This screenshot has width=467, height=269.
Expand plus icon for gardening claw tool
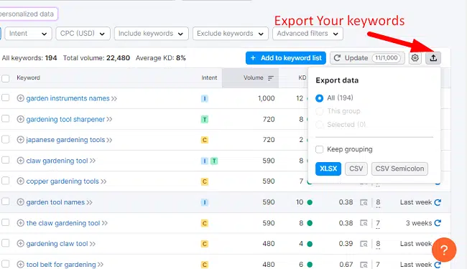[x=20, y=243]
